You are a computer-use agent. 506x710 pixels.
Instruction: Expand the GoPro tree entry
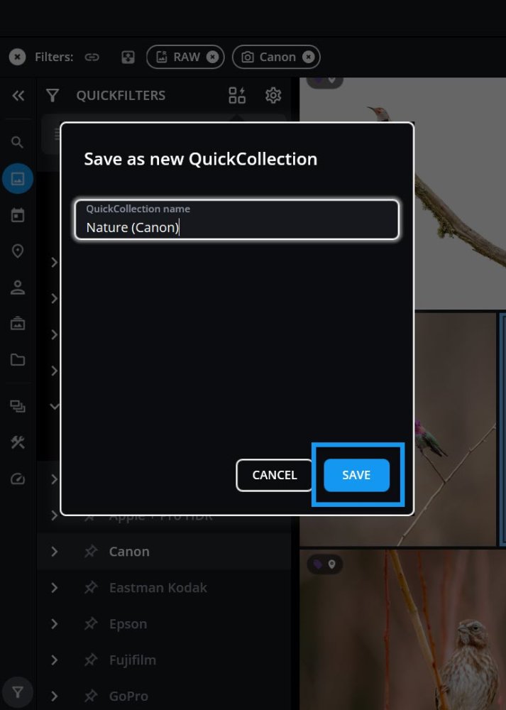tap(55, 696)
